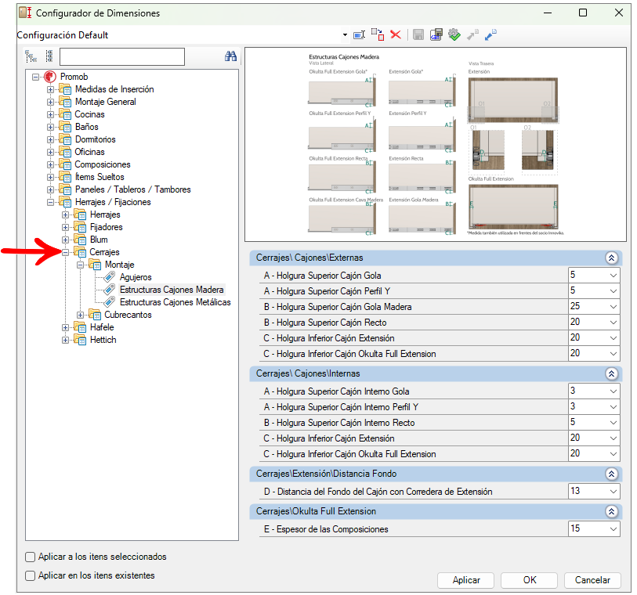Enable Aplicar a los itens seleccionados checkbox
This screenshot has height=595, width=637.
click(x=30, y=557)
